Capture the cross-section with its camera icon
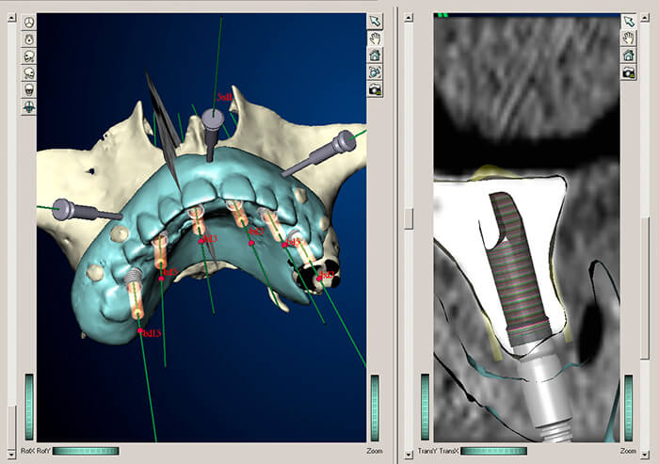The width and height of the screenshot is (659, 464). [x=628, y=72]
